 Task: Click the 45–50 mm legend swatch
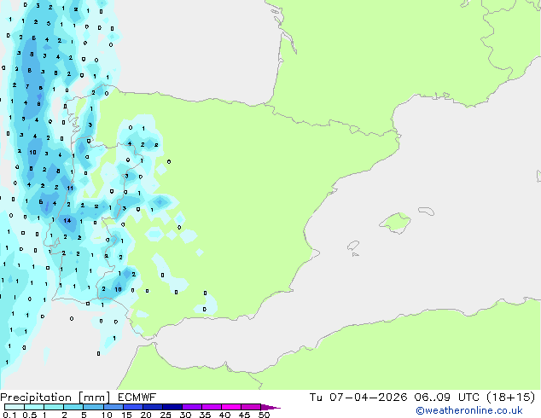pos(251,407)
